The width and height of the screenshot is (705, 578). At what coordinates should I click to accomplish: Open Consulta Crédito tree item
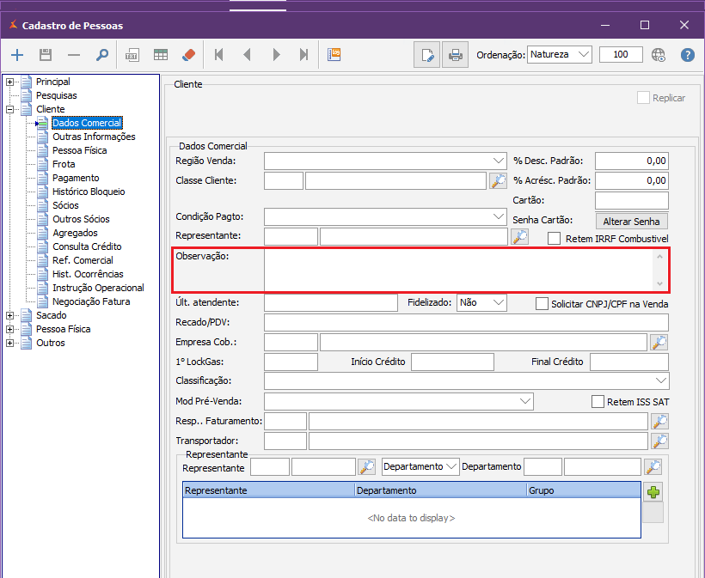tap(87, 246)
